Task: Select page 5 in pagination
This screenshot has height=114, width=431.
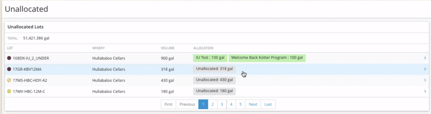Action: 240,104
